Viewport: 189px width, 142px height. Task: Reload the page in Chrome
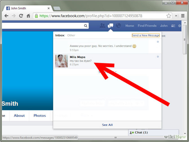[21, 16]
